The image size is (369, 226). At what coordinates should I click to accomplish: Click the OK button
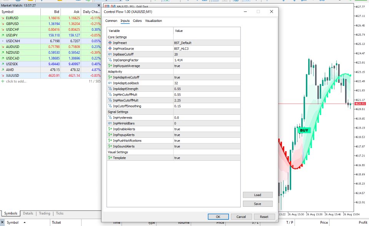tap(218, 217)
